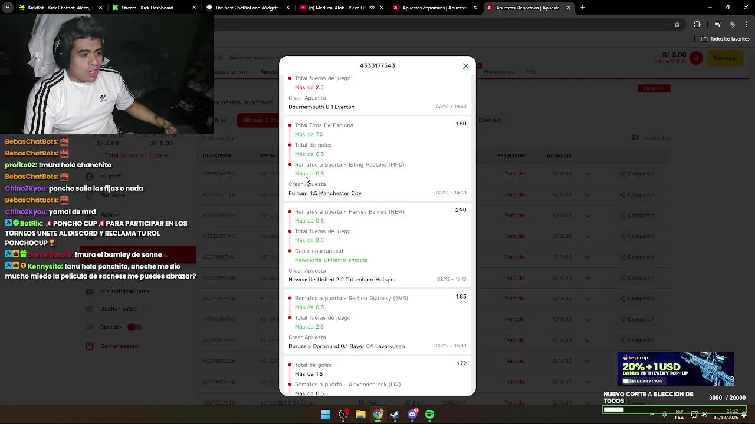Screen dimensions: 755x424
Task: Click the RESULTADO column header
Action: (511, 156)
